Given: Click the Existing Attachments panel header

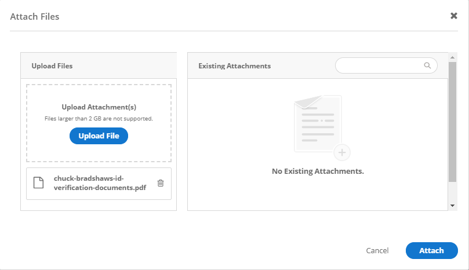Looking at the screenshot, I should [x=235, y=66].
